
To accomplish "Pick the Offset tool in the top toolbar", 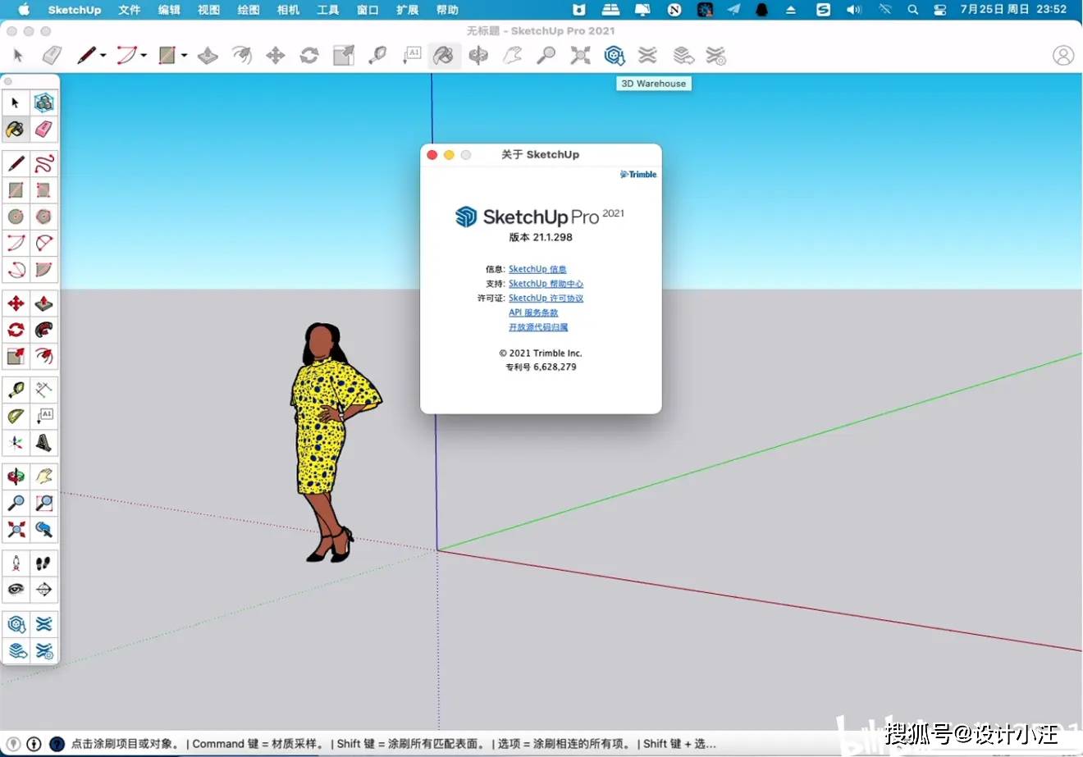I will pos(241,56).
